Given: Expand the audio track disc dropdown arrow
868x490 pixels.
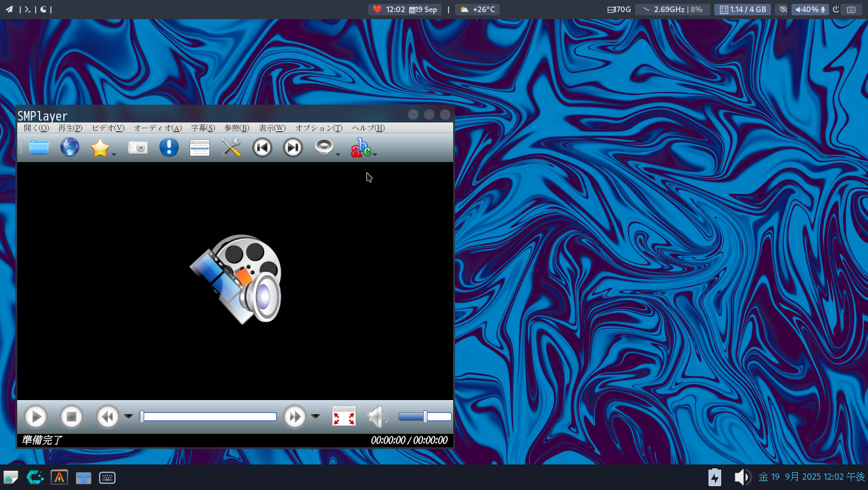Looking at the screenshot, I should click(338, 154).
